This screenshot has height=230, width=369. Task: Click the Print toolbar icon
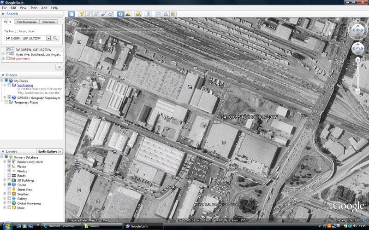166,14
